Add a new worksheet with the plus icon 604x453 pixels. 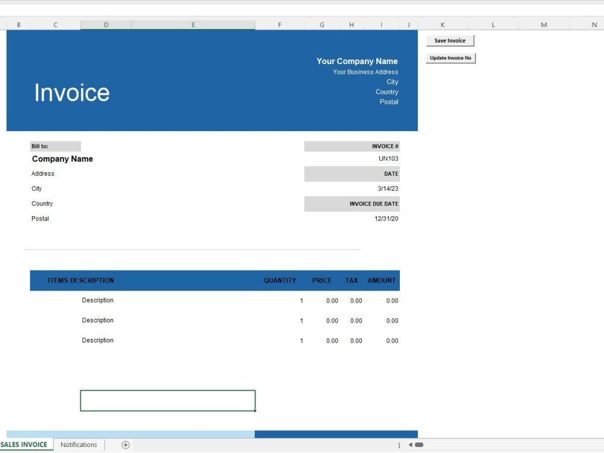tap(124, 445)
